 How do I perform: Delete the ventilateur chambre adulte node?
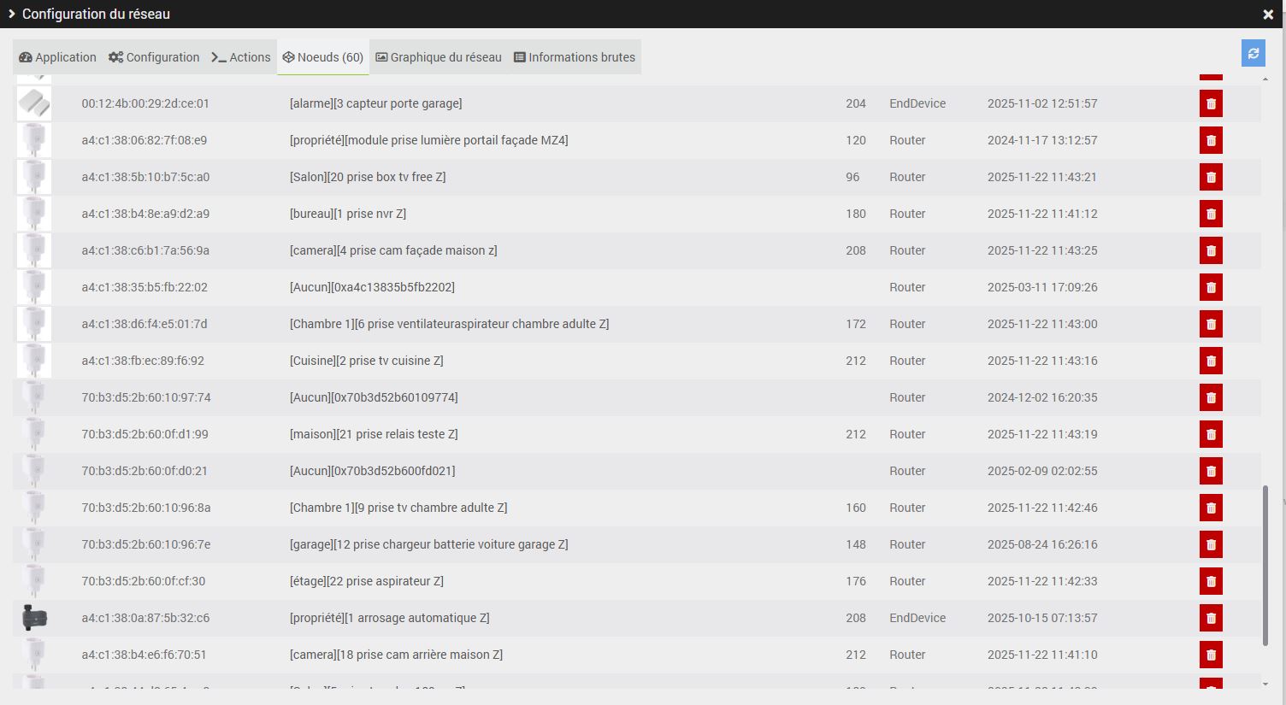pyautogui.click(x=1211, y=324)
